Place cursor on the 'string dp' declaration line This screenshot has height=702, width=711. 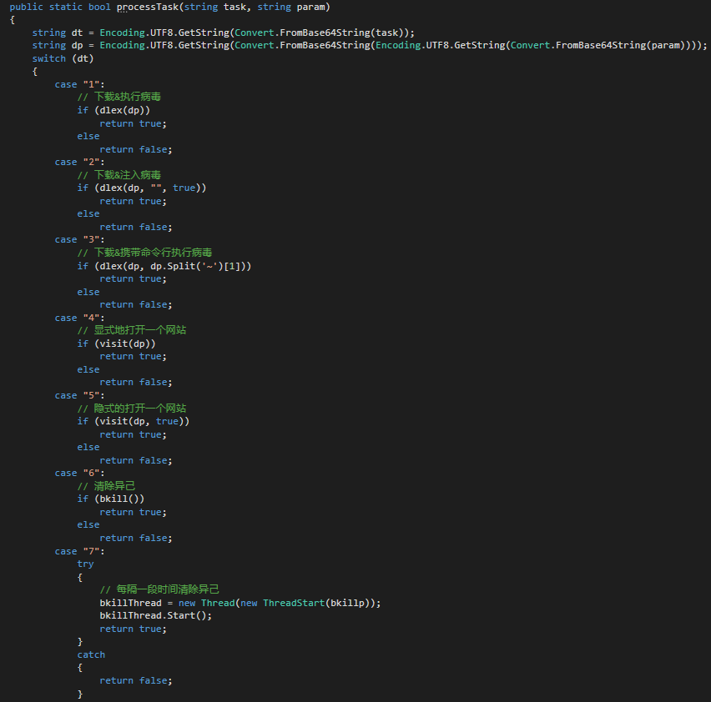click(x=370, y=45)
